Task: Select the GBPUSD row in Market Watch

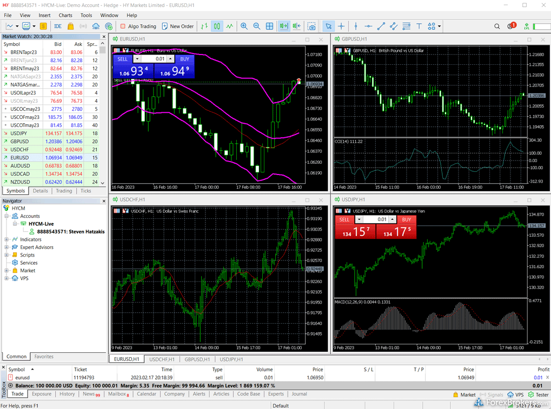Action: coord(51,142)
